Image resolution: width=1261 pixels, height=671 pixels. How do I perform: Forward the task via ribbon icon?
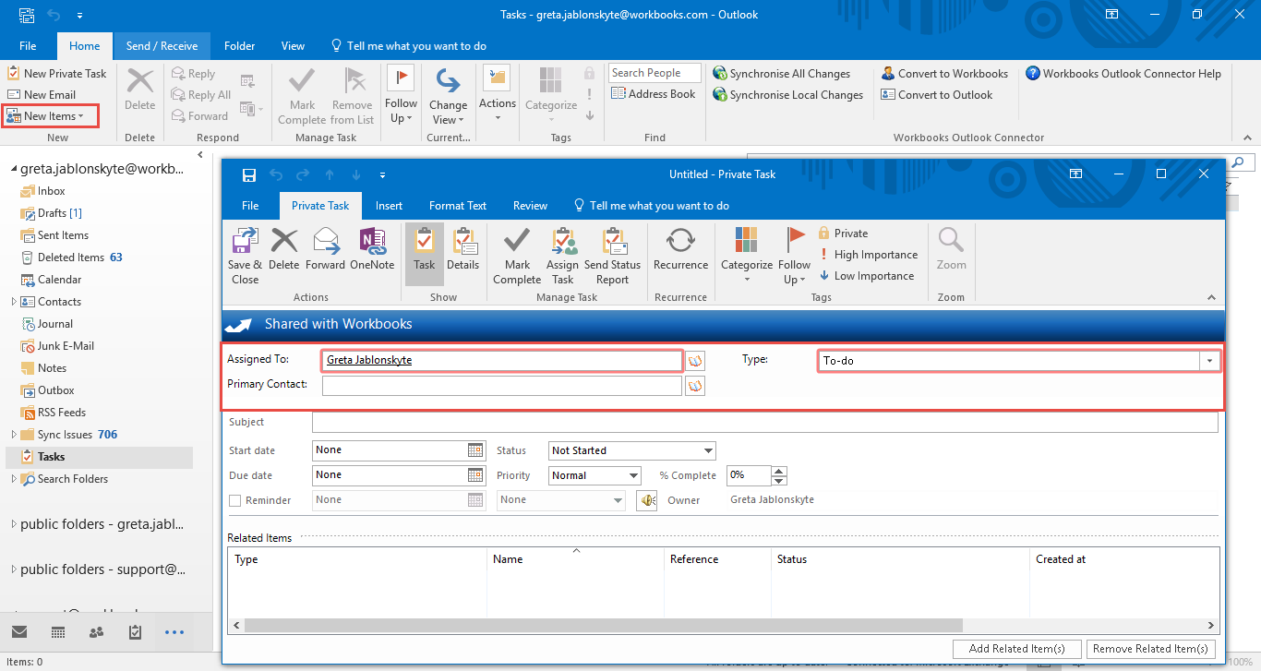(x=325, y=249)
